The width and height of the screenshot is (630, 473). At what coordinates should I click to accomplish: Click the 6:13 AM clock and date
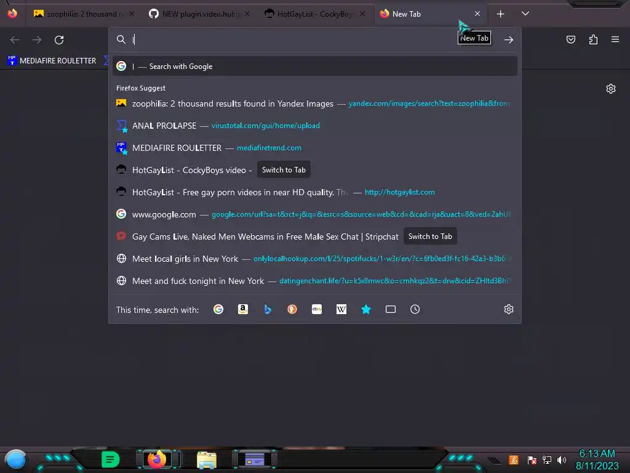[x=597, y=459]
